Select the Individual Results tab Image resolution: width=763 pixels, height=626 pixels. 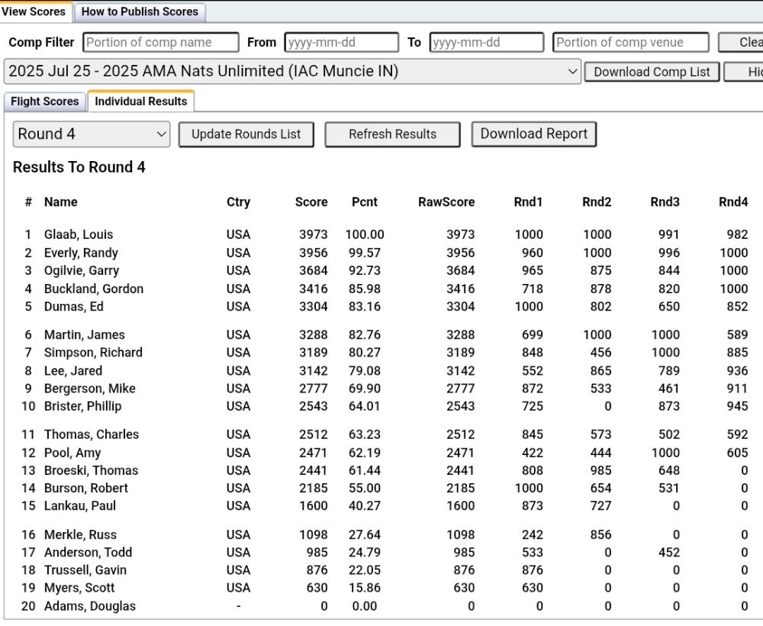coord(141,102)
